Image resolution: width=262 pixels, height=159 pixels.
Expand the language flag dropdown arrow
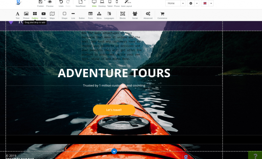(x=211, y=3)
